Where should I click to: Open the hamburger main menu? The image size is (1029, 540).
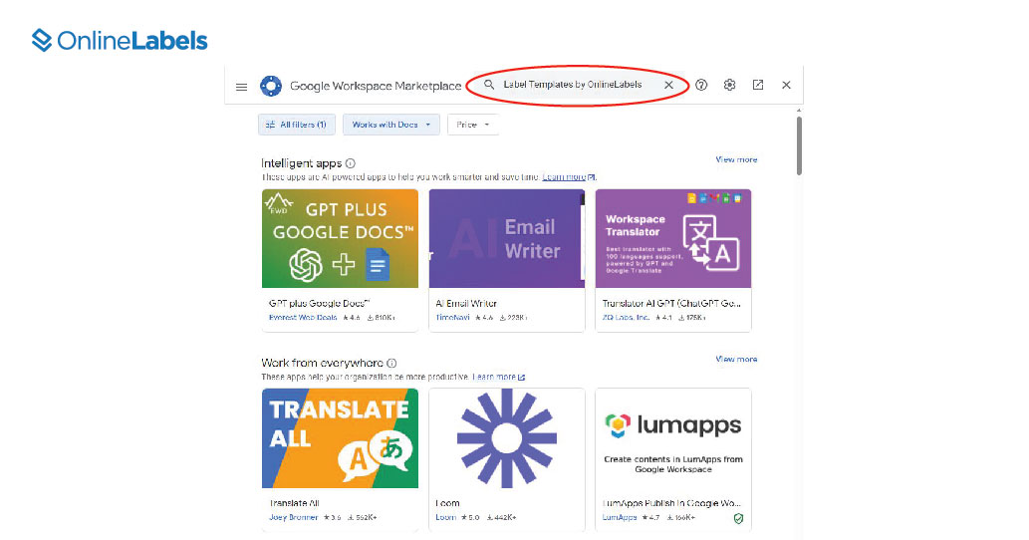click(241, 87)
